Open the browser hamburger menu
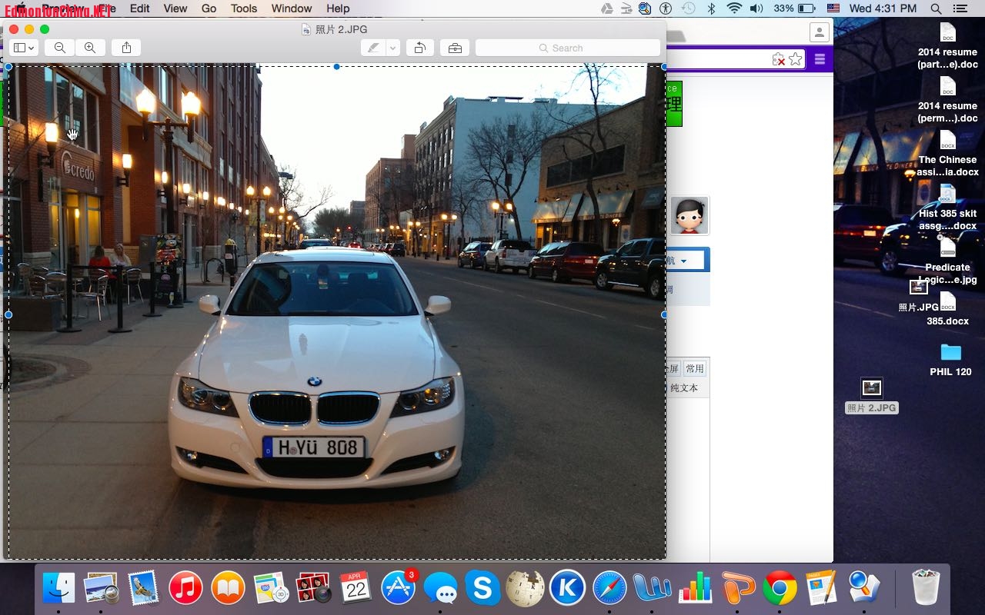Viewport: 985px width, 615px height. tap(820, 59)
